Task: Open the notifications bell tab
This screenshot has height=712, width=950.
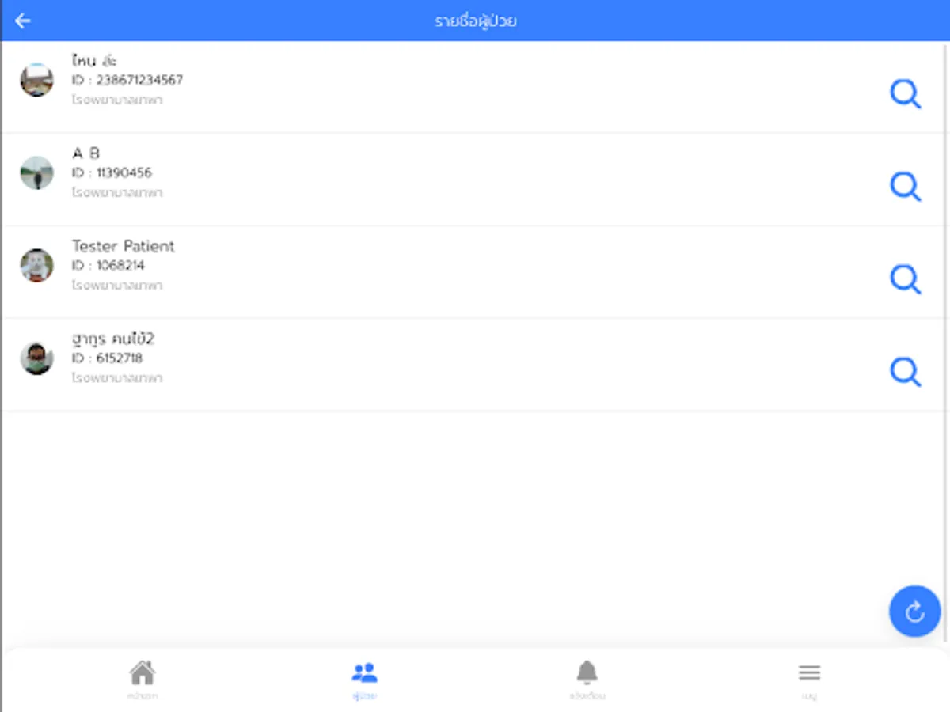Action: (x=587, y=673)
